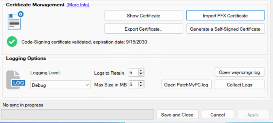Click the certificate document icon
This screenshot has width=273, height=123.
(x=15, y=20)
